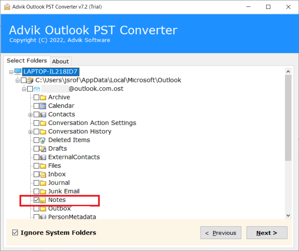
Task: Proceed with the Next button
Action: coord(267,233)
